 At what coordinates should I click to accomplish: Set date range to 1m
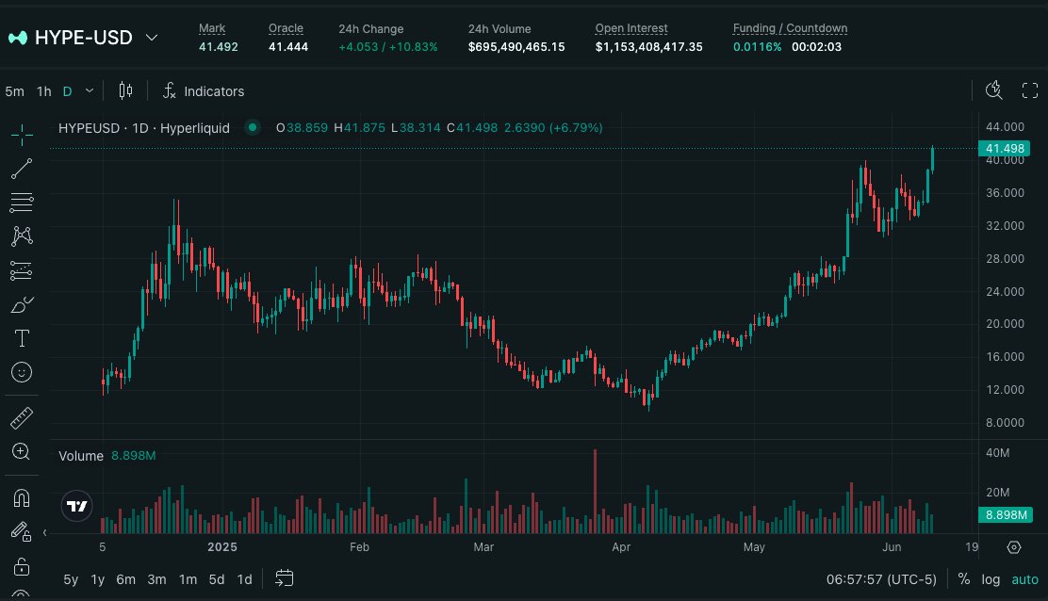point(188,579)
